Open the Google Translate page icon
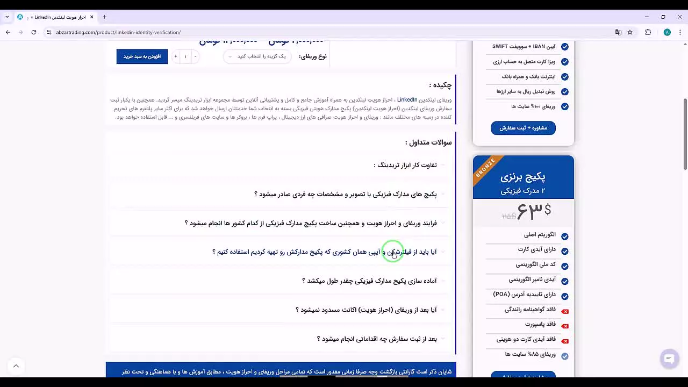The height and width of the screenshot is (387, 688). click(x=618, y=32)
